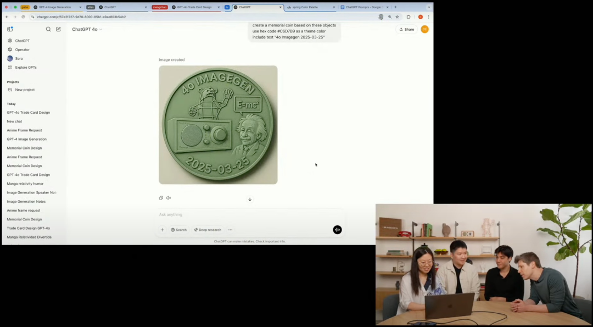Viewport: 593px width, 327px height.
Task: Open the tab search chevron dropdown
Action: 429,7
